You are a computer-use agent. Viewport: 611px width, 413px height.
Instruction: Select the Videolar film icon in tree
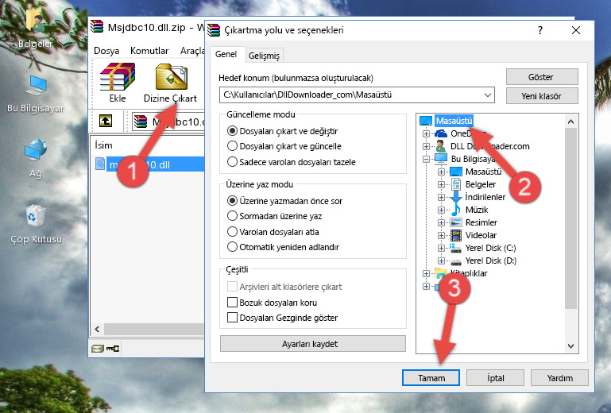pyautogui.click(x=455, y=235)
